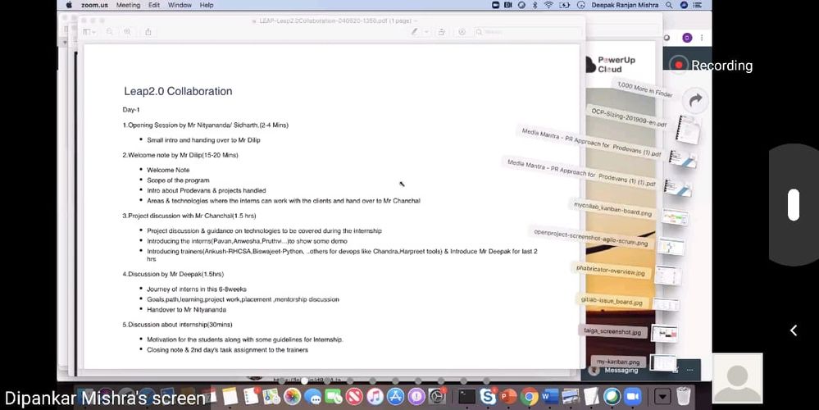Viewport: 819px width, 410px height.
Task: Expand side panel with left chevron arrow
Action: (793, 330)
